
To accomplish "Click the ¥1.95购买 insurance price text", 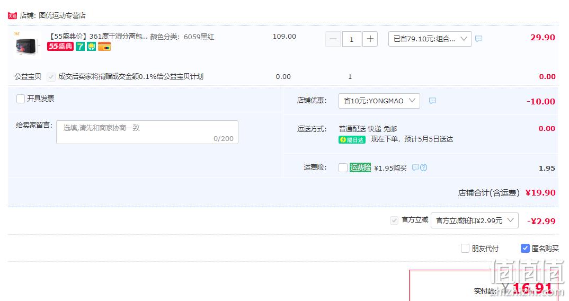I will coord(390,168).
